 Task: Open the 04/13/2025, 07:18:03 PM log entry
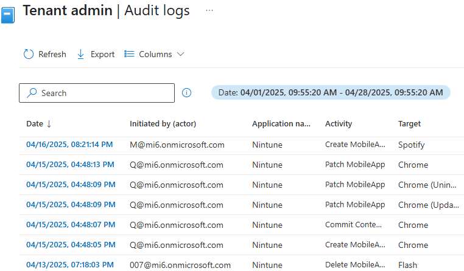(x=69, y=265)
